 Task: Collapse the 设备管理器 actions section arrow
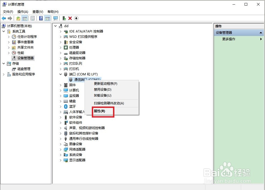(x=261, y=33)
